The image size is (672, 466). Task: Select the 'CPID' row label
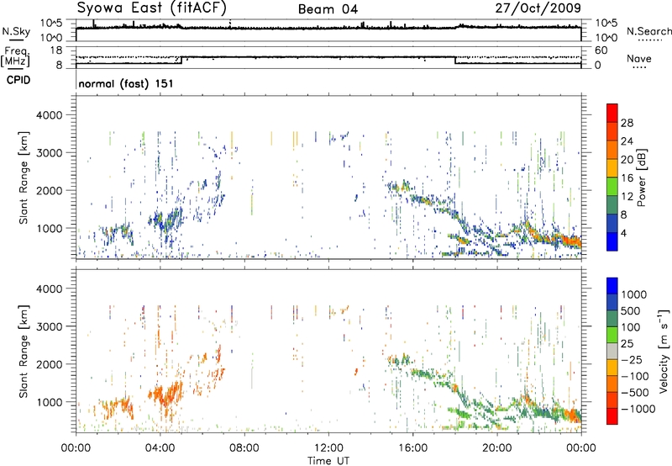(18, 80)
